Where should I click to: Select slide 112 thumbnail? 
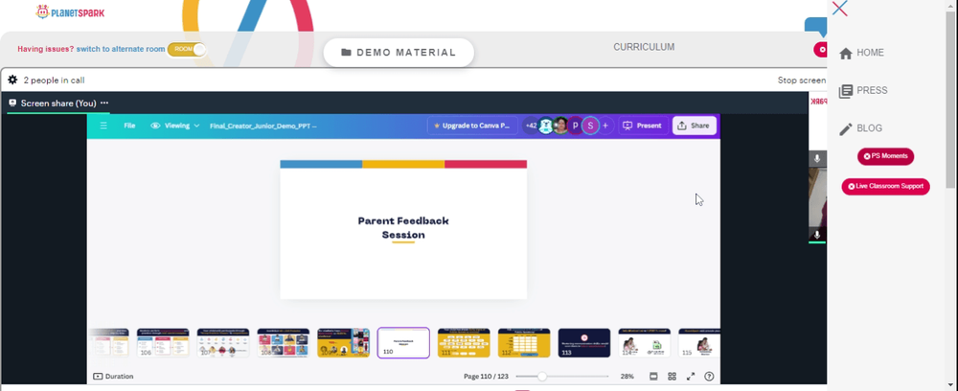[524, 343]
